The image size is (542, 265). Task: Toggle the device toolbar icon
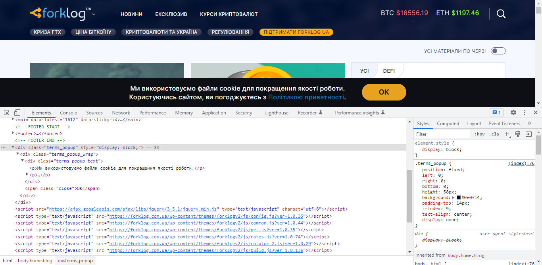click(17, 112)
